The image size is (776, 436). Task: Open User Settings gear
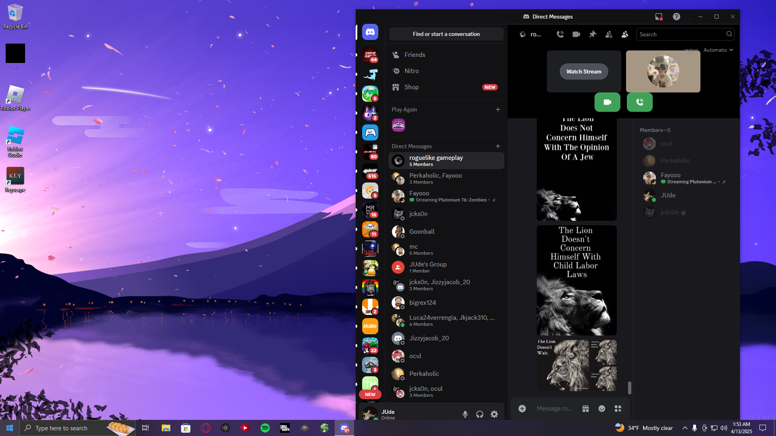494,414
